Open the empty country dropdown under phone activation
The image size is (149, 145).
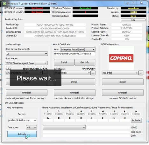point(64,127)
